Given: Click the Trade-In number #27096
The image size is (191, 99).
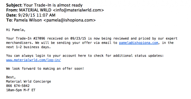Looking at the screenshot, I should 39,39.
